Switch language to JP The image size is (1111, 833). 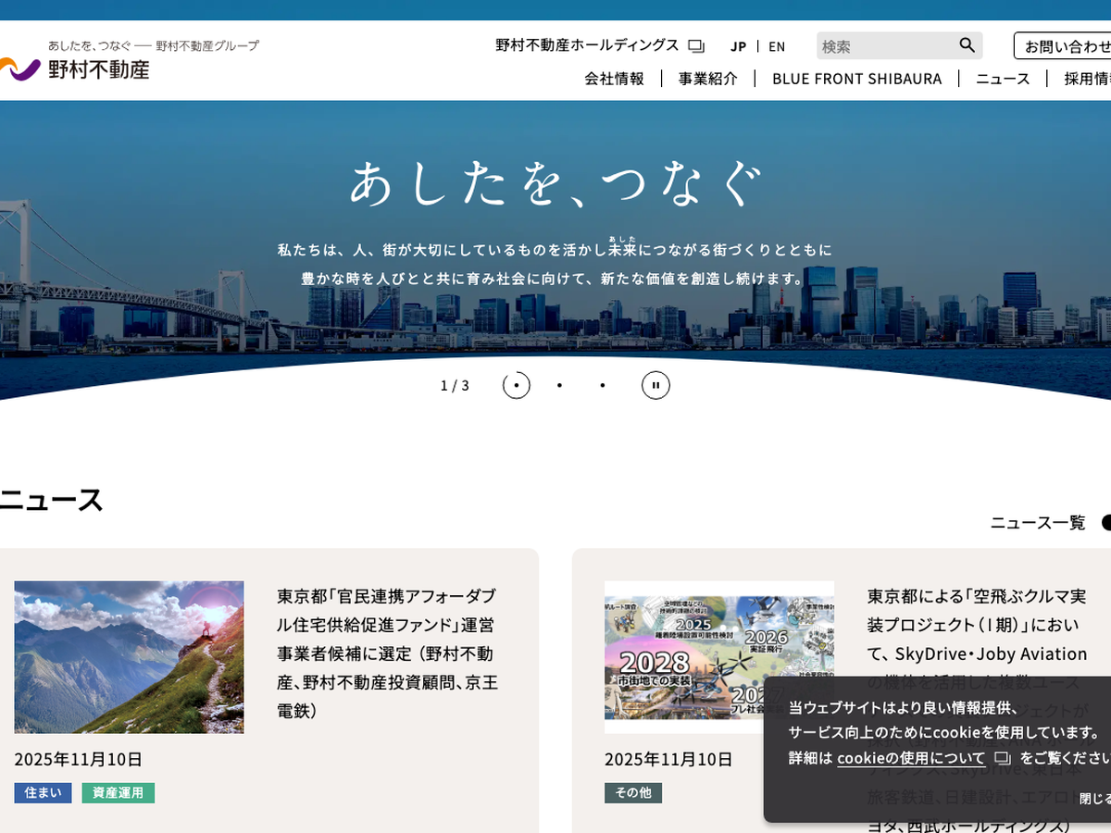(x=738, y=46)
